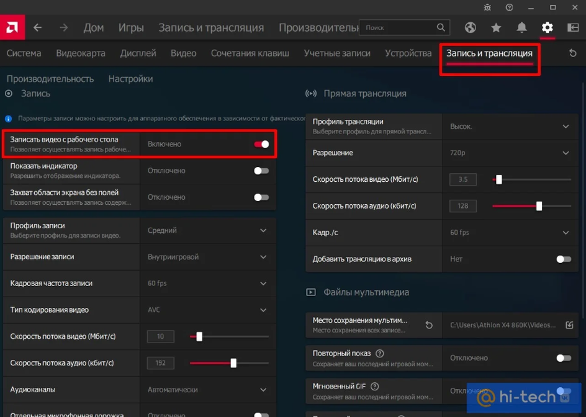Screen dimensions: 586x417
Task: Open the Производительность top navigation tab
Action: [318, 27]
